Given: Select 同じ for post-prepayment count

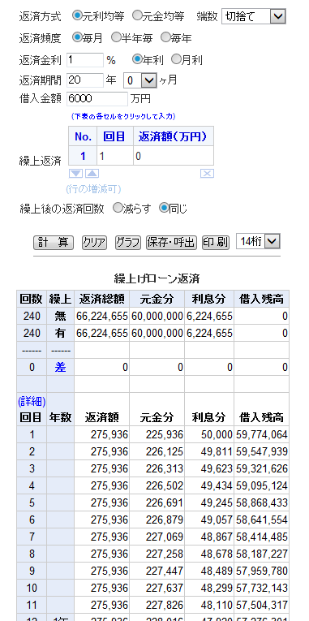Looking at the screenshot, I should pyautogui.click(x=164, y=209).
